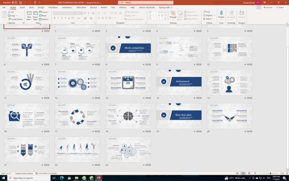Image resolution: width=289 pixels, height=181 pixels.
Task: Open the Designer pane
Action: (x=242, y=15)
